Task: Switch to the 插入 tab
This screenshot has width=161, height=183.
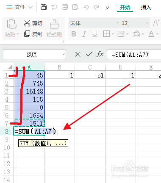Action: tap(146, 7)
